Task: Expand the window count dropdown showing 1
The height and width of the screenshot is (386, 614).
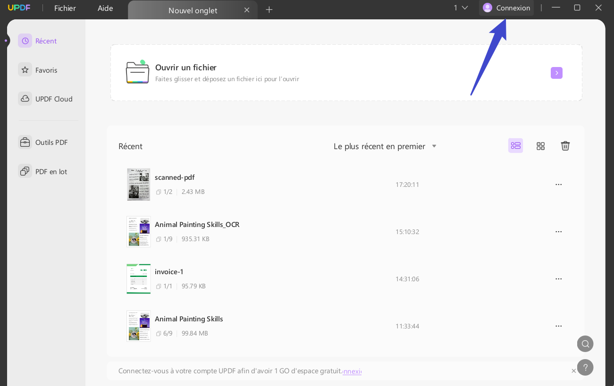Action: coord(461,8)
